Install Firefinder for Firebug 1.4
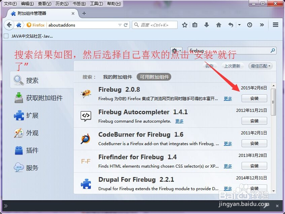The width and height of the screenshot is (285, 214). 254,166
